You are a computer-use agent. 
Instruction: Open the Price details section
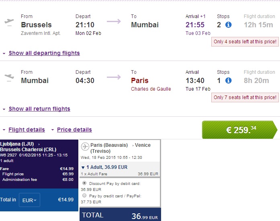tap(74, 130)
